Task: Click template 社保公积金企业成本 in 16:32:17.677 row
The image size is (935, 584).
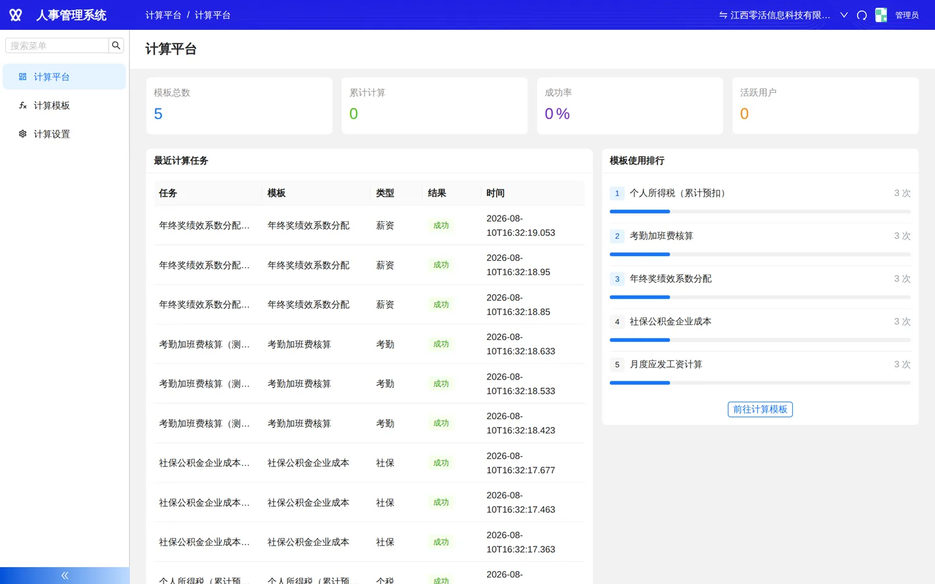Action: 308,463
